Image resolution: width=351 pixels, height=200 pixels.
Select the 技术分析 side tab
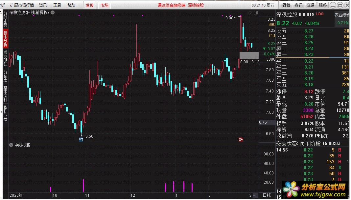(5, 38)
